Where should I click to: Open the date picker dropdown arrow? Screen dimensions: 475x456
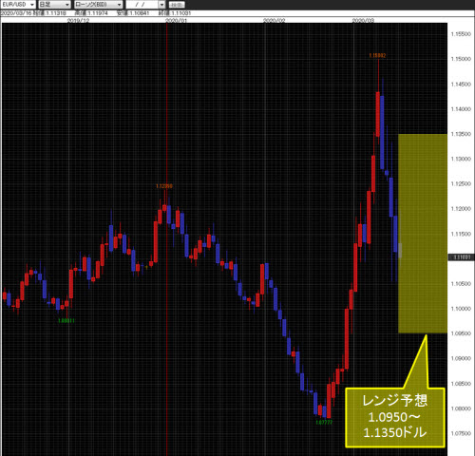[x=161, y=5]
